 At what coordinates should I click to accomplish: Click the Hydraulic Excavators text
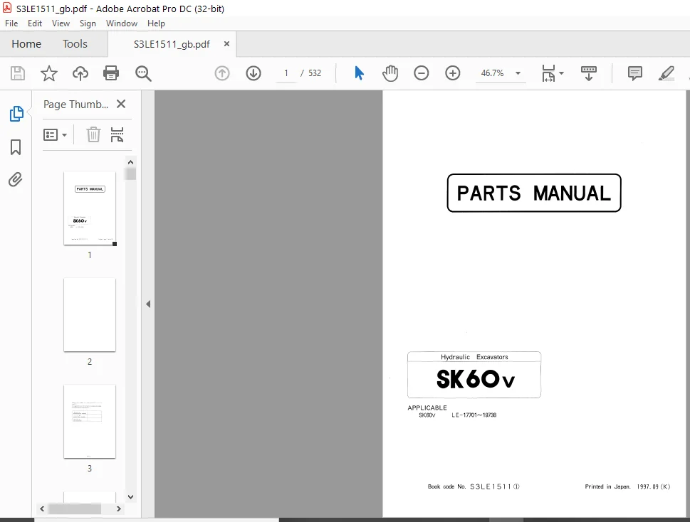click(x=474, y=357)
